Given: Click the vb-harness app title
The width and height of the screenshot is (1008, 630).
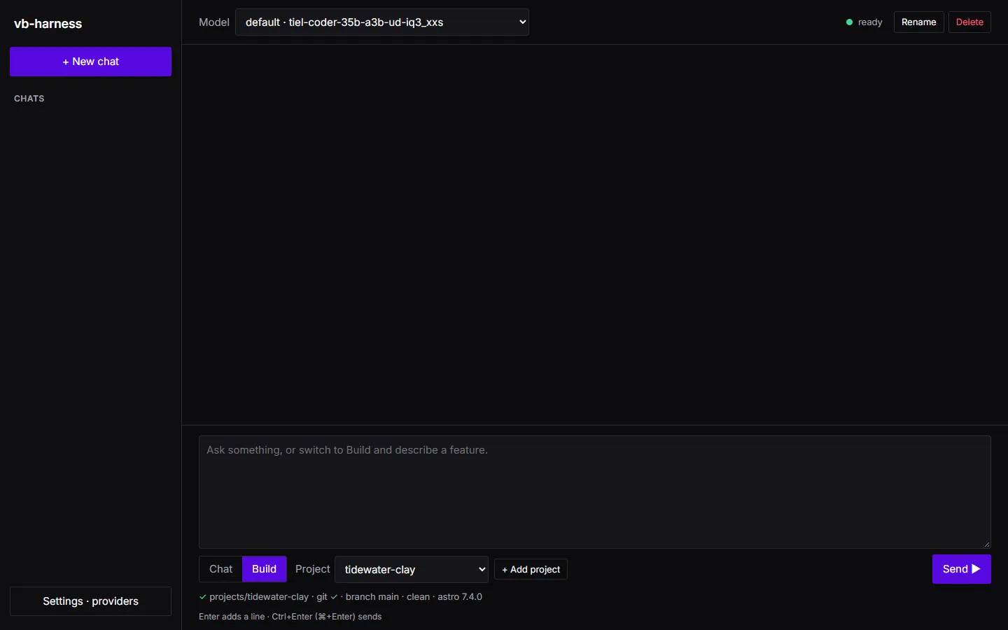Looking at the screenshot, I should tap(48, 24).
